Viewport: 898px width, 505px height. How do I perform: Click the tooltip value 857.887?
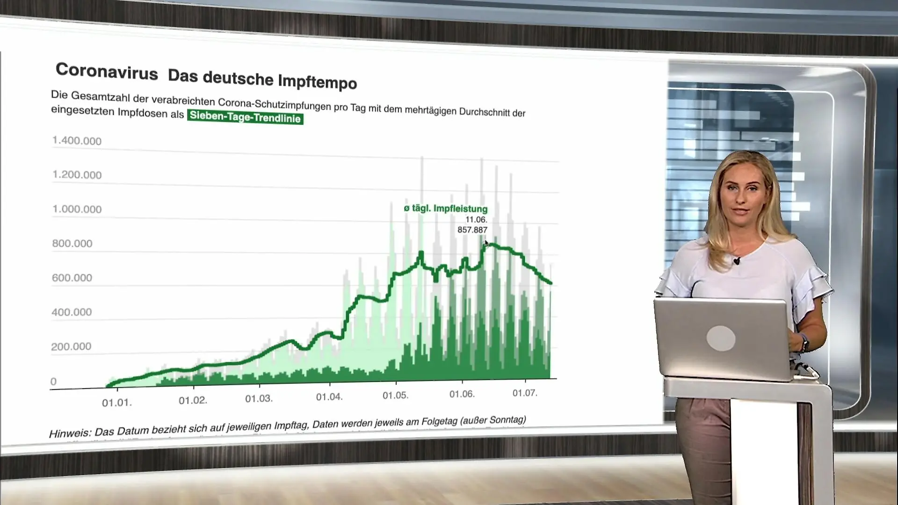coord(472,230)
